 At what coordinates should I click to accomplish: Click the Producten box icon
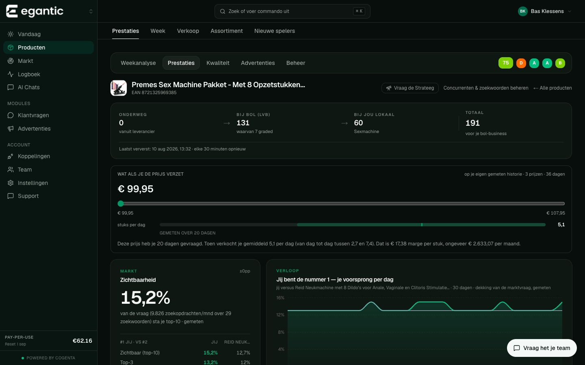coord(11,47)
